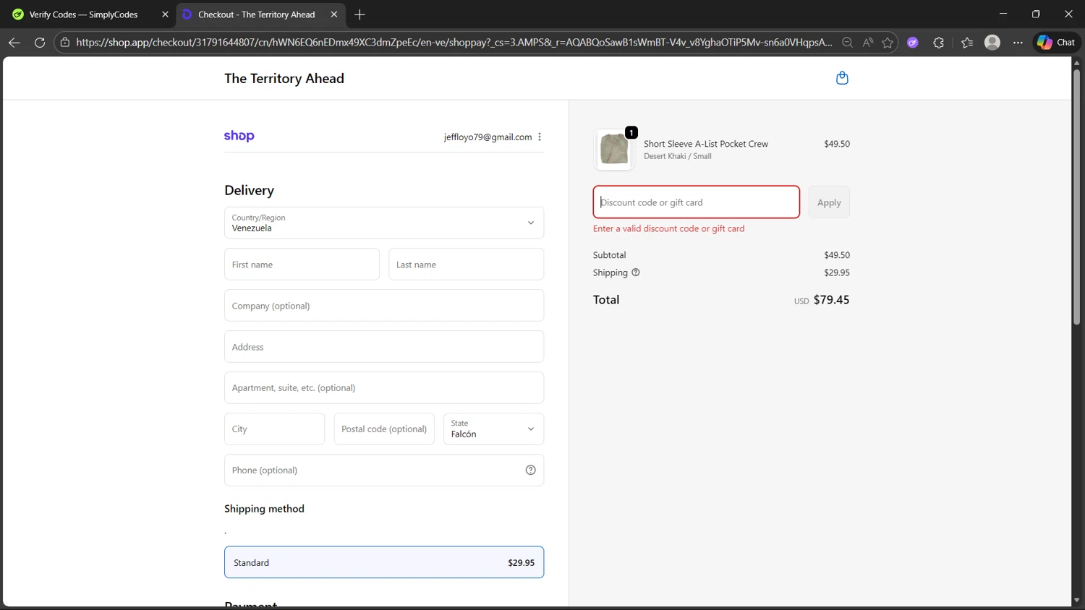The image size is (1085, 610).
Task: Restore down the browser window
Action: tap(1036, 14)
